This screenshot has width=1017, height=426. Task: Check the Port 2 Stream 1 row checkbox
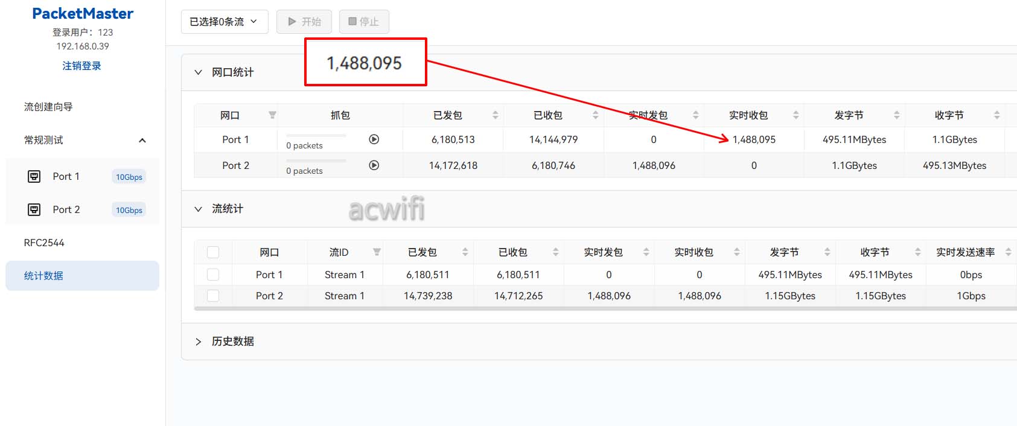coord(213,296)
